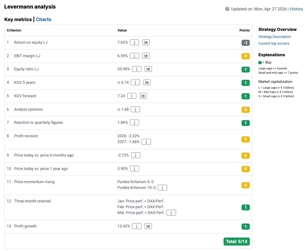
Task: Click the green Buy legend swatch
Action: click(x=260, y=62)
